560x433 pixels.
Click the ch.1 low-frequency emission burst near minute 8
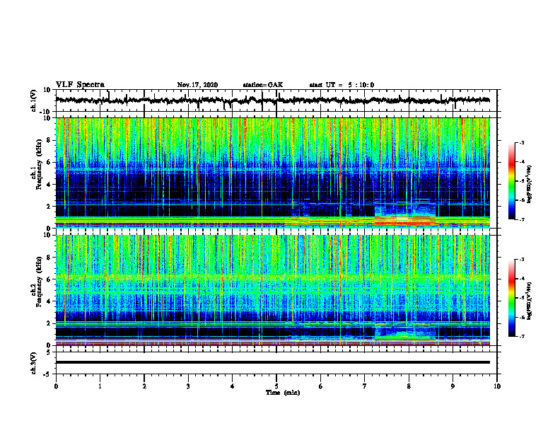404,214
